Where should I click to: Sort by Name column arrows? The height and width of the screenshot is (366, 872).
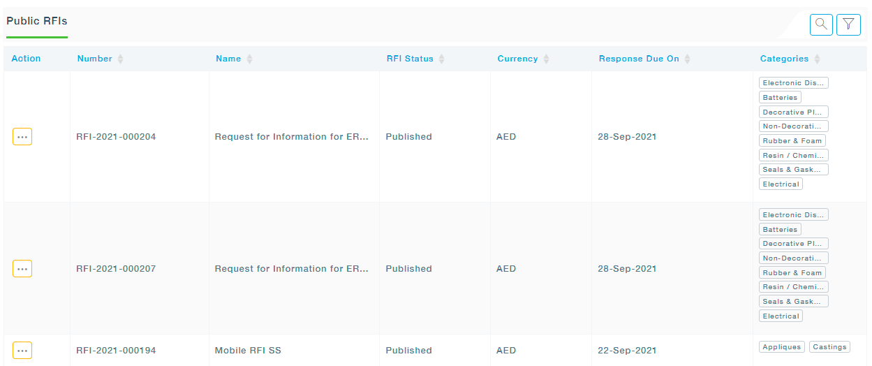[x=249, y=59]
